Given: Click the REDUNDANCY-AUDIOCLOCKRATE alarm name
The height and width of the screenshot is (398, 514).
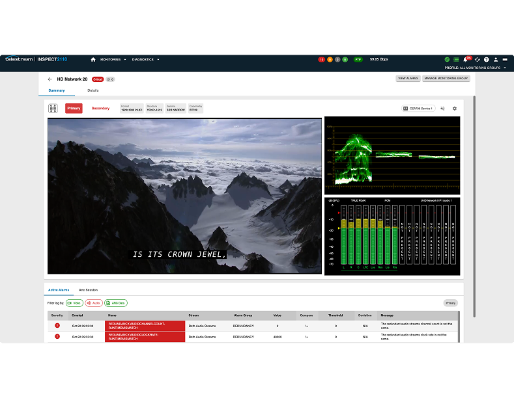Looking at the screenshot, I should 145,337.
